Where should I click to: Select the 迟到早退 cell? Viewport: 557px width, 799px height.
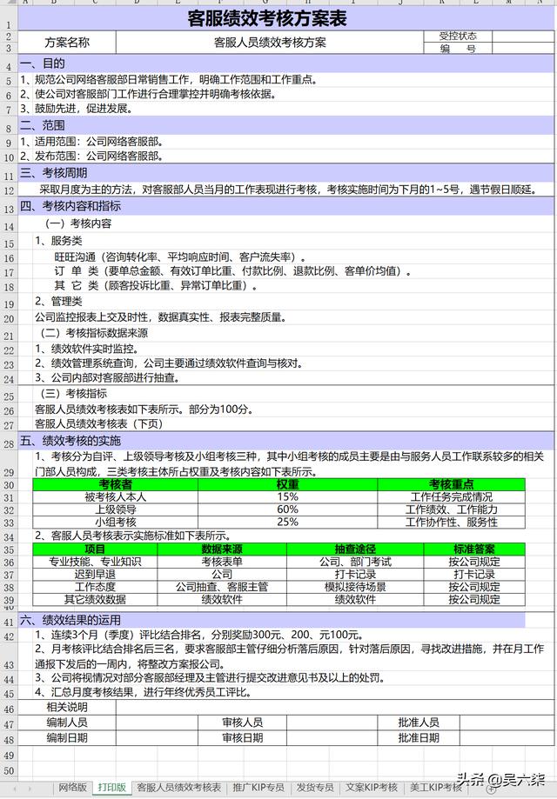95,575
